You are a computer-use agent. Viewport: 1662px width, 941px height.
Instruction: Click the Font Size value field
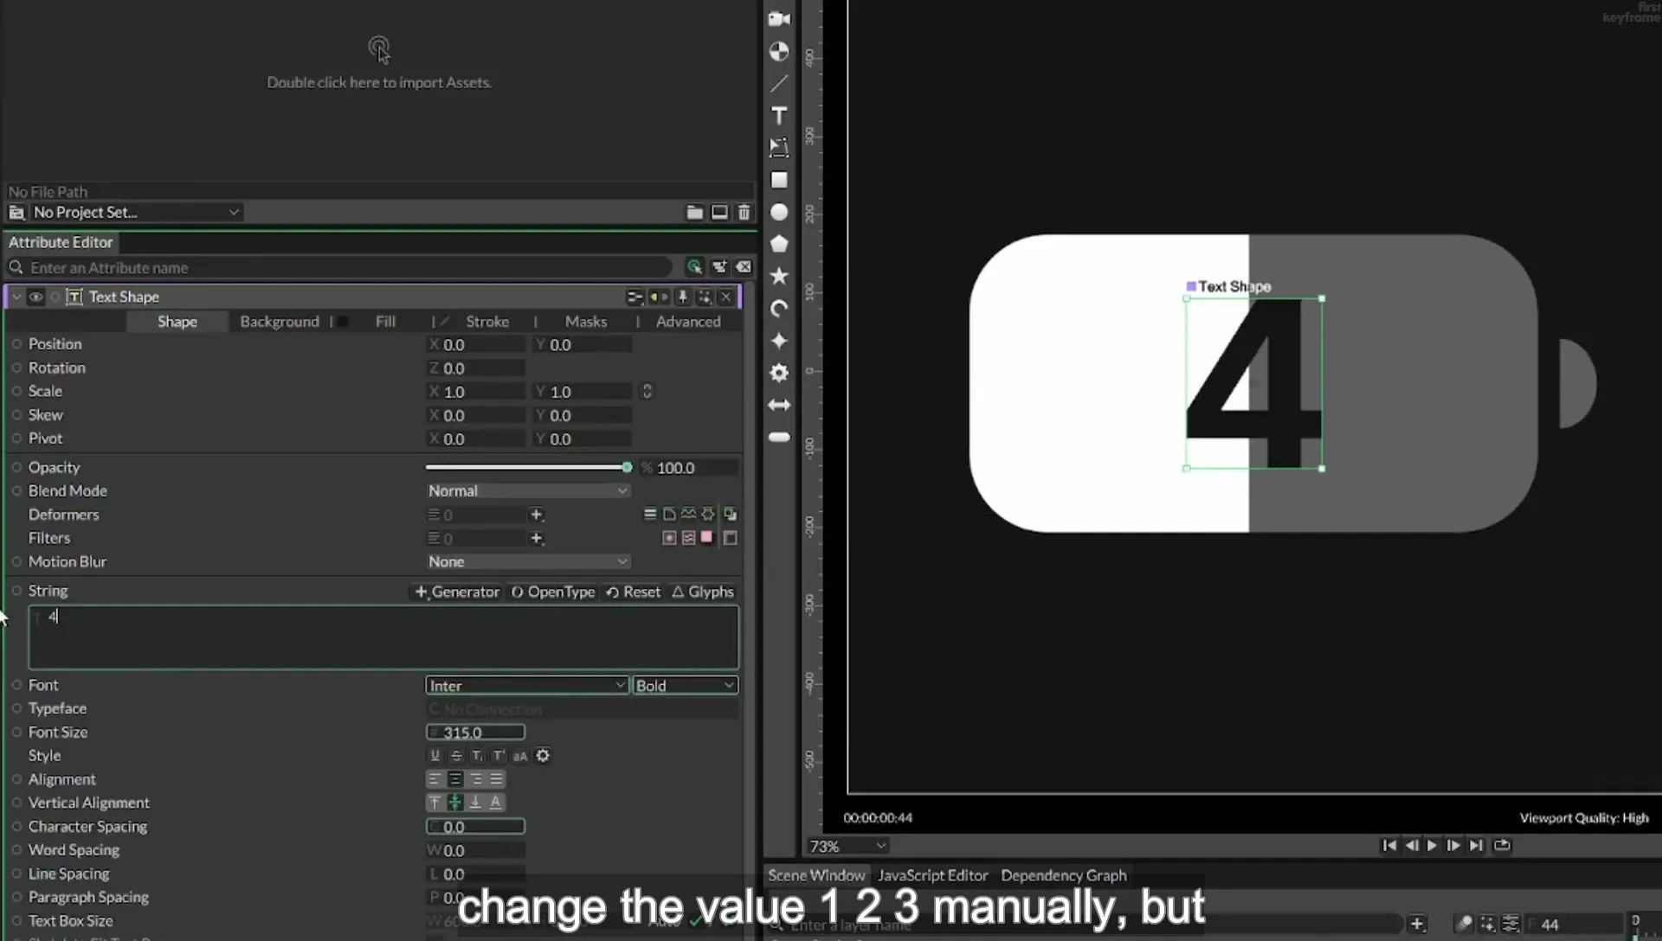click(x=475, y=733)
